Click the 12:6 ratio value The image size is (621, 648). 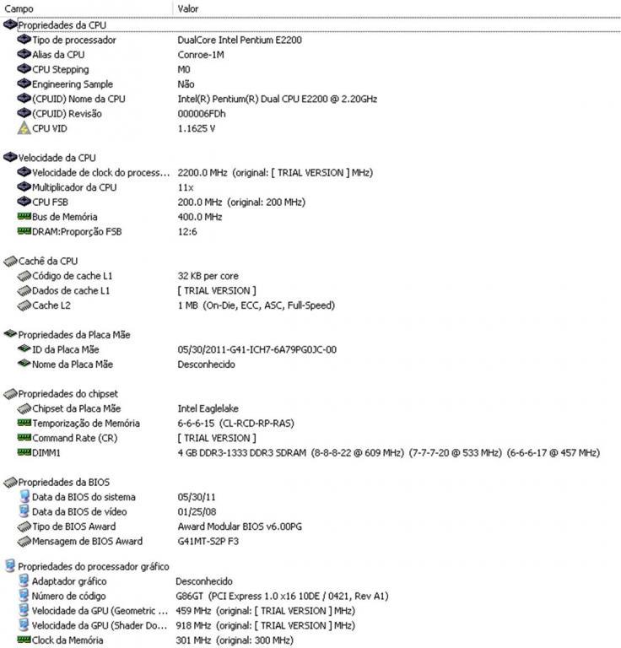coord(187,231)
